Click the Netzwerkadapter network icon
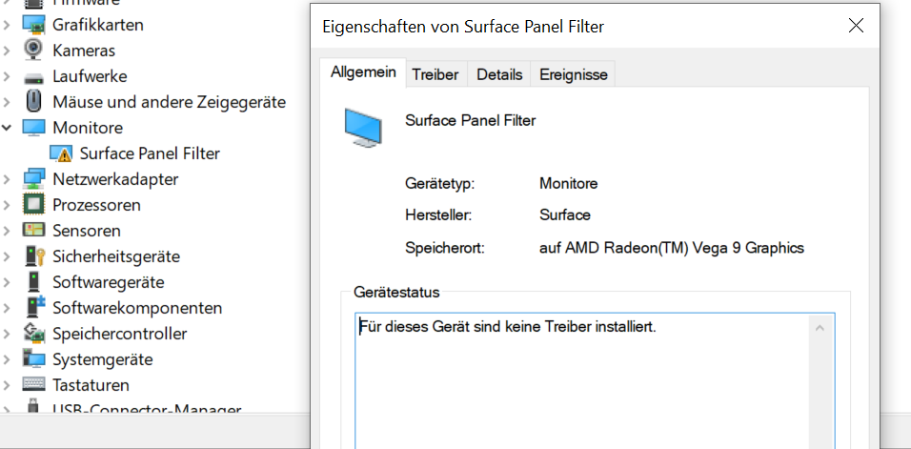Viewport: 911px width, 449px height. (x=33, y=179)
